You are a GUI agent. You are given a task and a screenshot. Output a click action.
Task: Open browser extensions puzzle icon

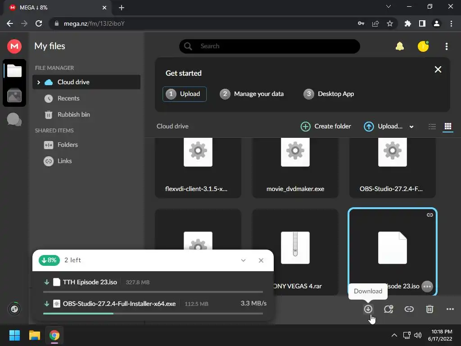click(x=407, y=23)
